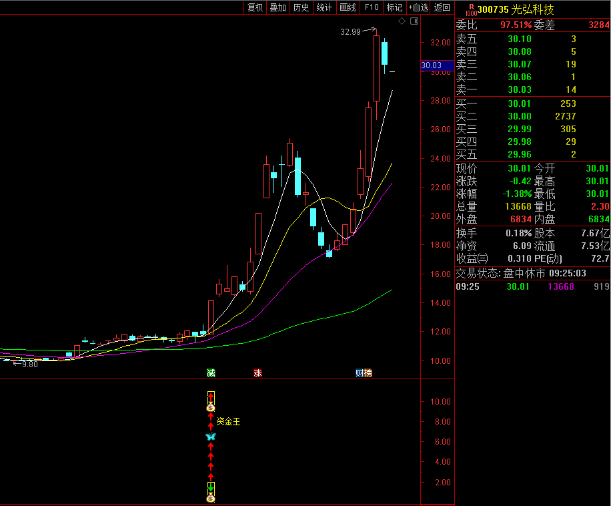Click the 资金王 indicator label
This screenshot has width=611, height=506.
click(228, 421)
